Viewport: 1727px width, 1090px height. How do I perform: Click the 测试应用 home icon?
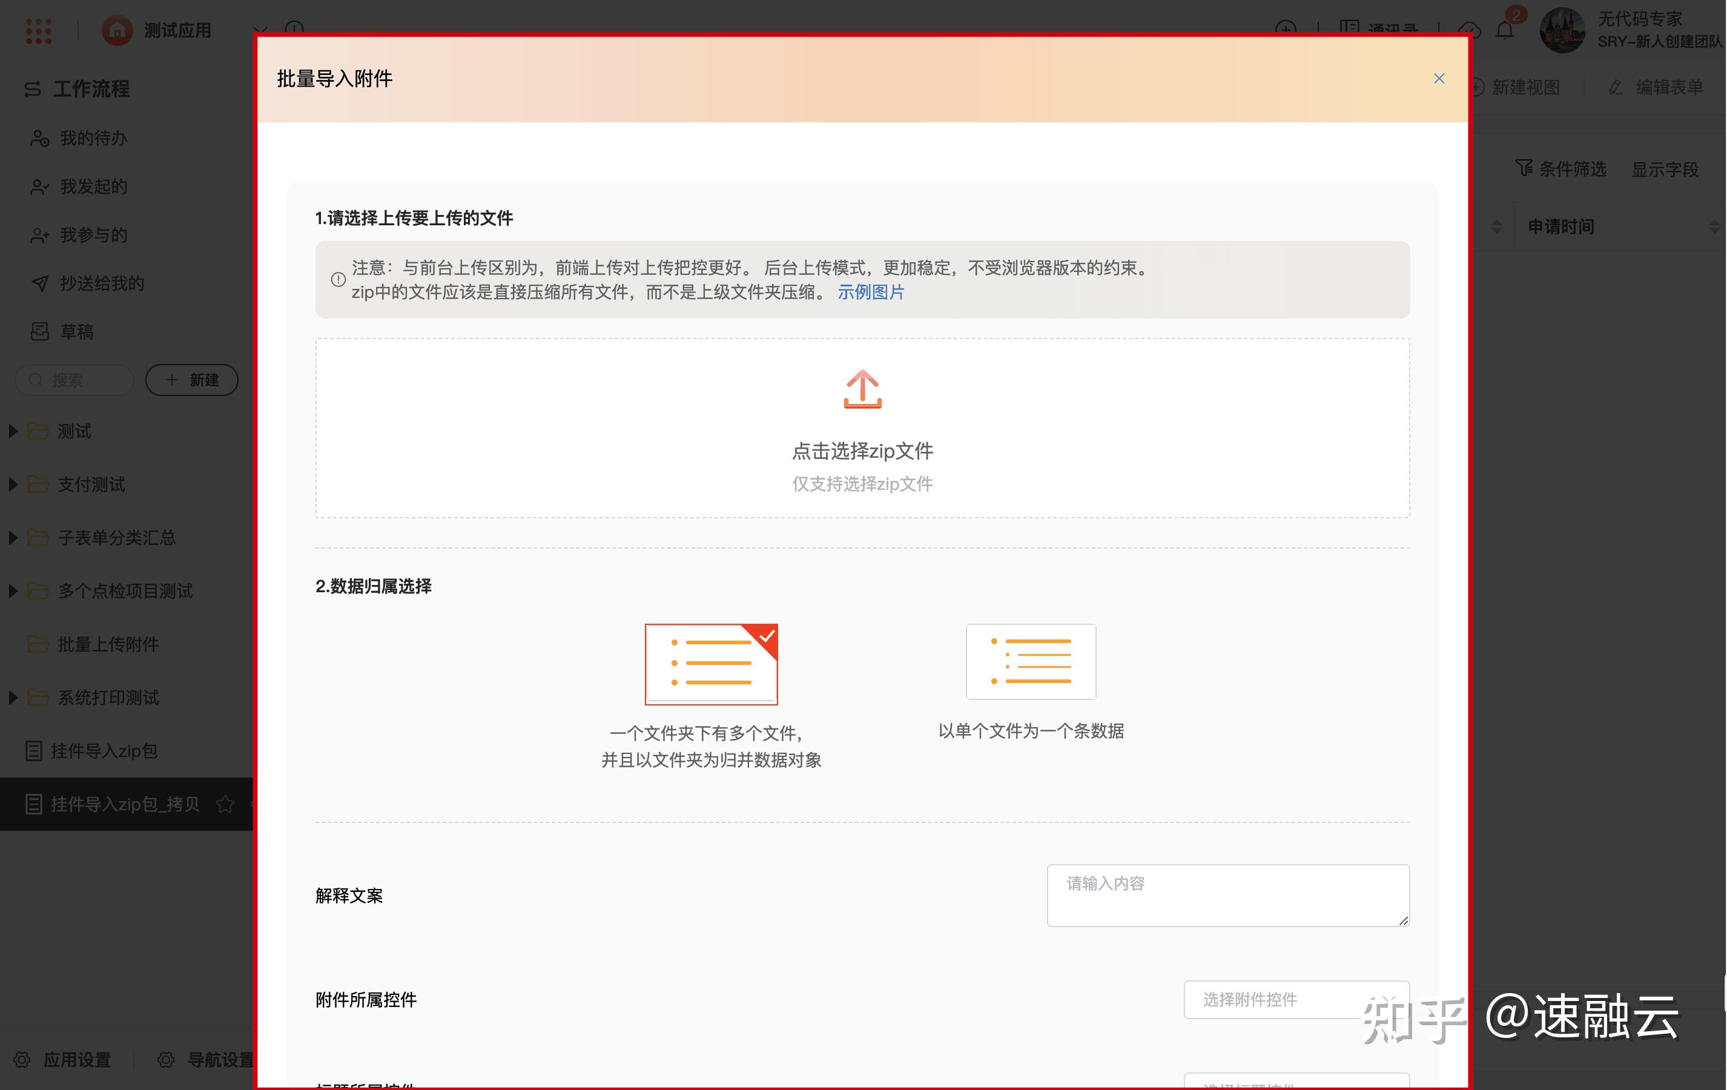tap(117, 31)
